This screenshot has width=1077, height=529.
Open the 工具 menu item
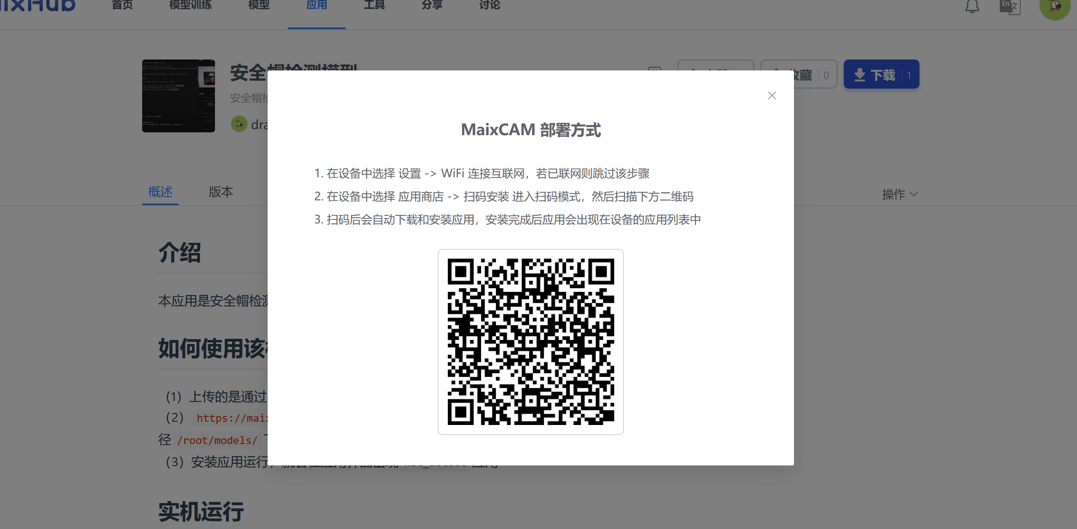click(x=374, y=5)
